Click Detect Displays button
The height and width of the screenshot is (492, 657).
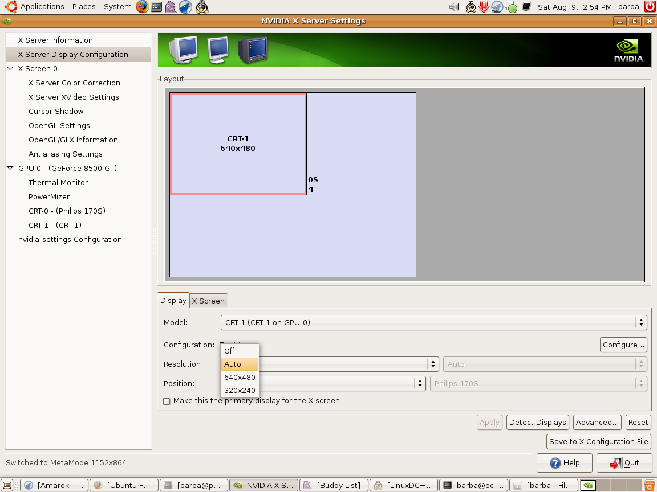(538, 422)
